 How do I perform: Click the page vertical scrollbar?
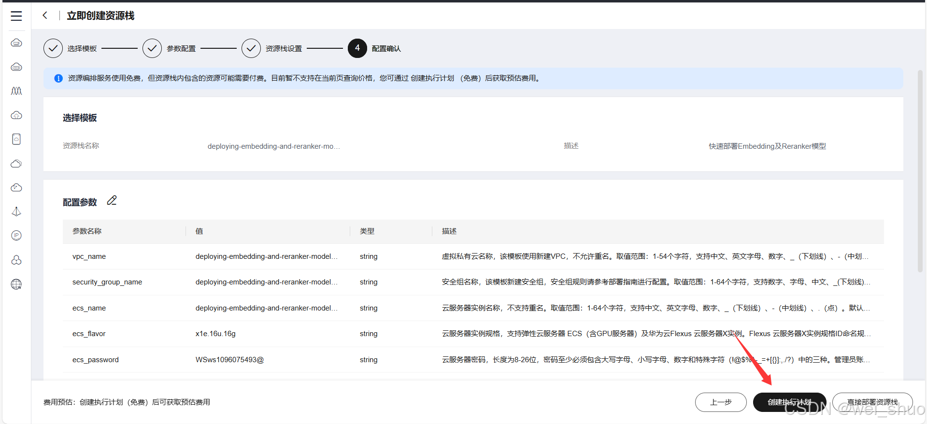[920, 171]
